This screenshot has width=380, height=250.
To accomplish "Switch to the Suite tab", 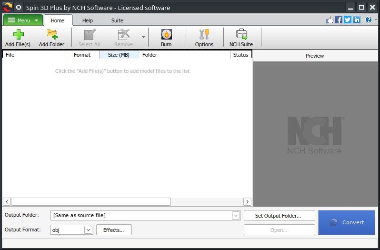I will click(x=117, y=20).
